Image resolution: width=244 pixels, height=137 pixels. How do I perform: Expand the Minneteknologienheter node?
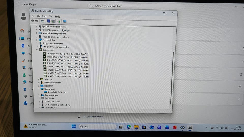tap(37, 33)
